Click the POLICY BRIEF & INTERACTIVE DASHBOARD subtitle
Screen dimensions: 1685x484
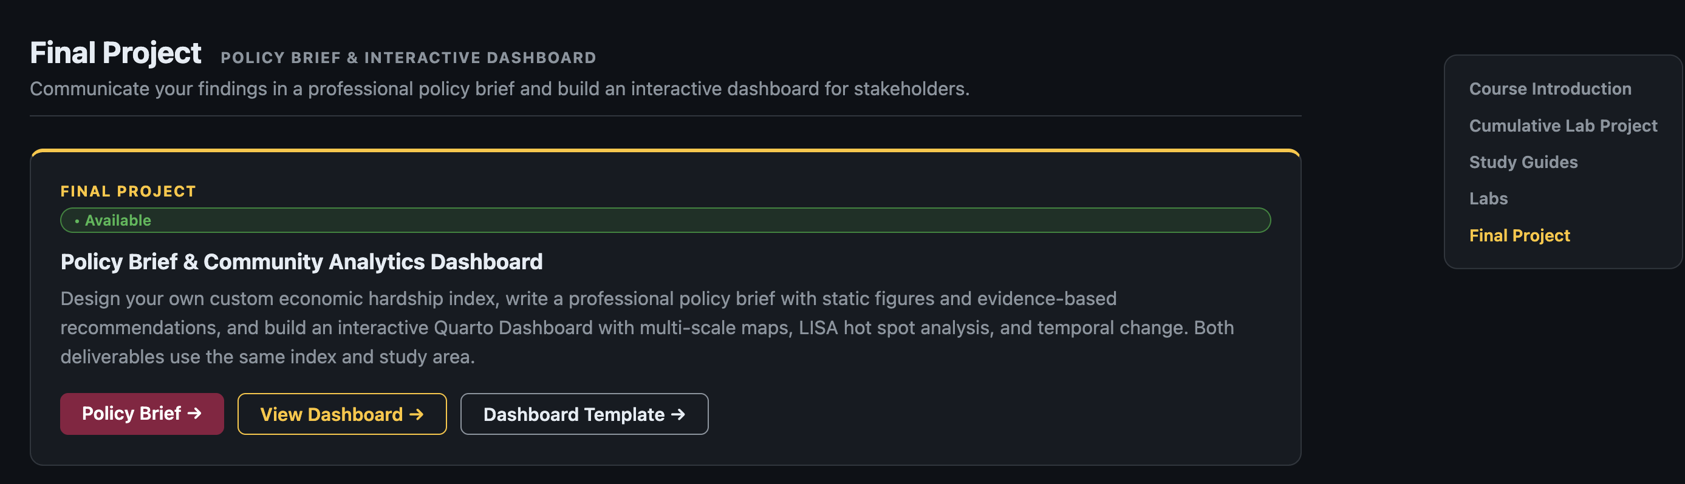coord(409,58)
